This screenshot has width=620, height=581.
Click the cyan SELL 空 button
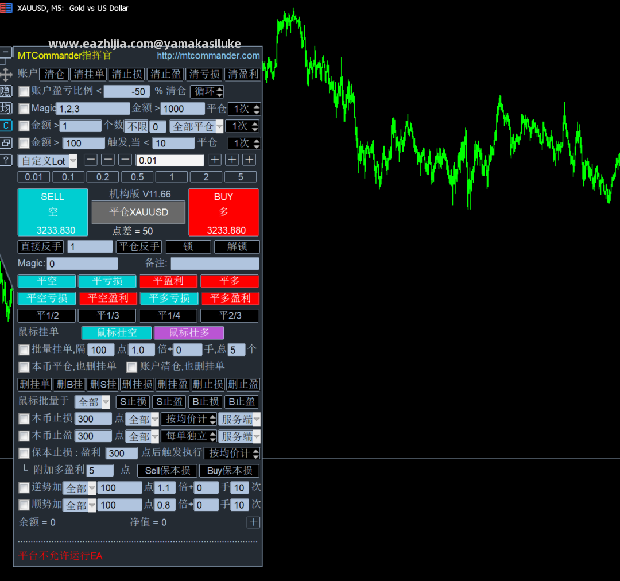tap(53, 212)
